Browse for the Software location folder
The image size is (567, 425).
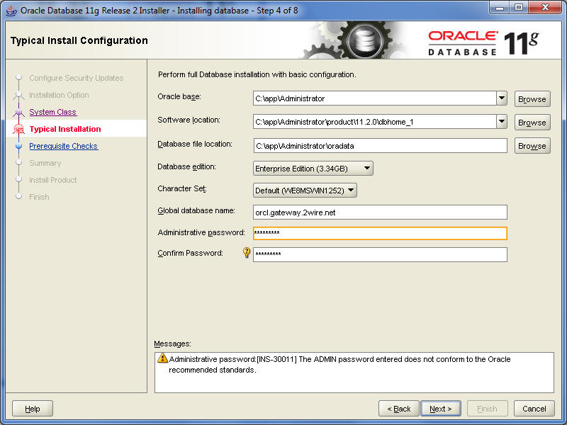[532, 123]
